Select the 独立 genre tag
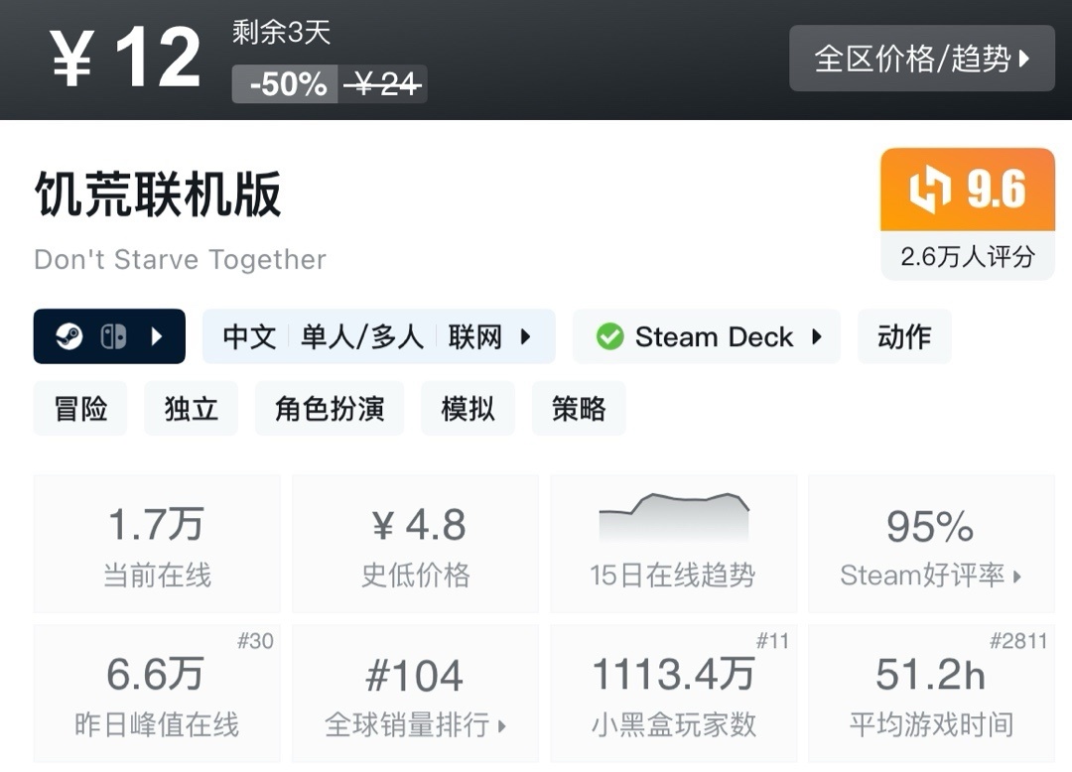The width and height of the screenshot is (1072, 772). pyautogui.click(x=192, y=408)
